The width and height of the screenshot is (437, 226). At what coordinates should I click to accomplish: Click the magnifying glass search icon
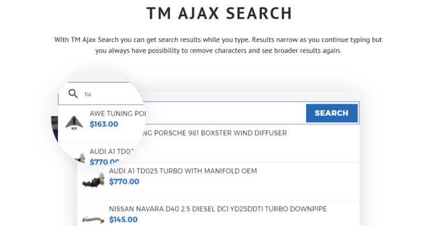(x=73, y=94)
